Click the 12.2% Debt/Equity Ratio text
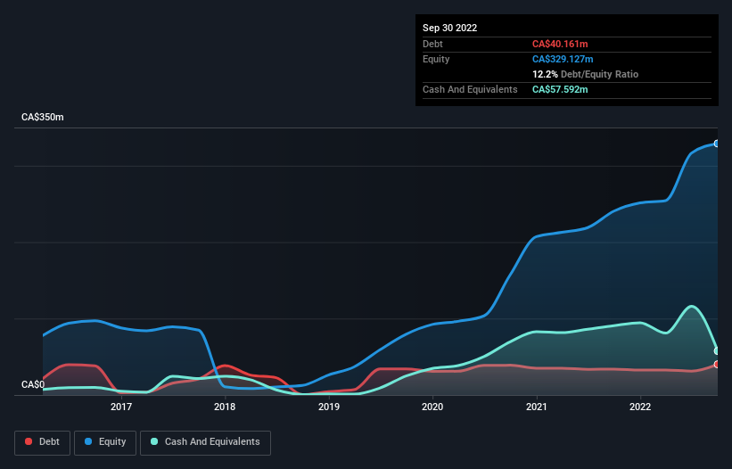The image size is (732, 469). [585, 74]
